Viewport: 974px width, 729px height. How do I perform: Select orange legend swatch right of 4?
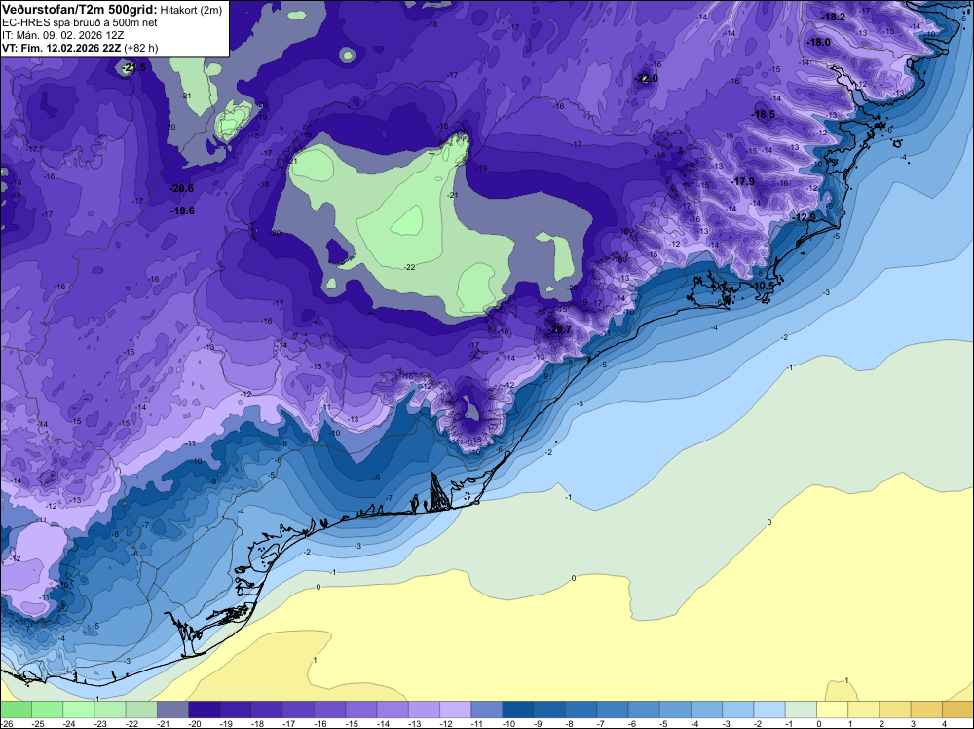click(x=957, y=710)
